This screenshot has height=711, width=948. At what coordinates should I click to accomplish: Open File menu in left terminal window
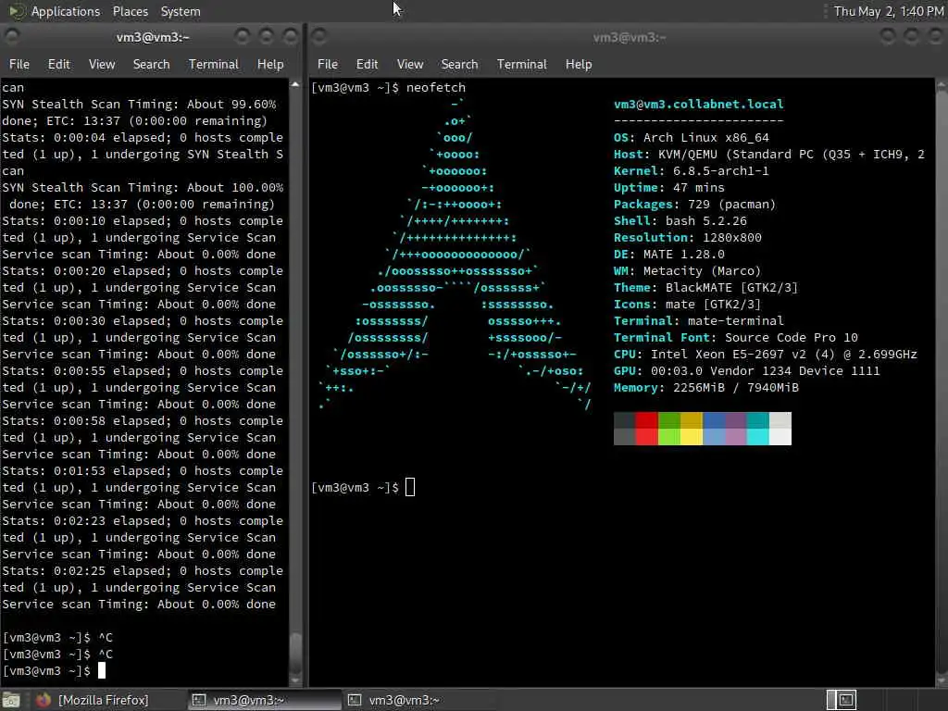pyautogui.click(x=19, y=64)
